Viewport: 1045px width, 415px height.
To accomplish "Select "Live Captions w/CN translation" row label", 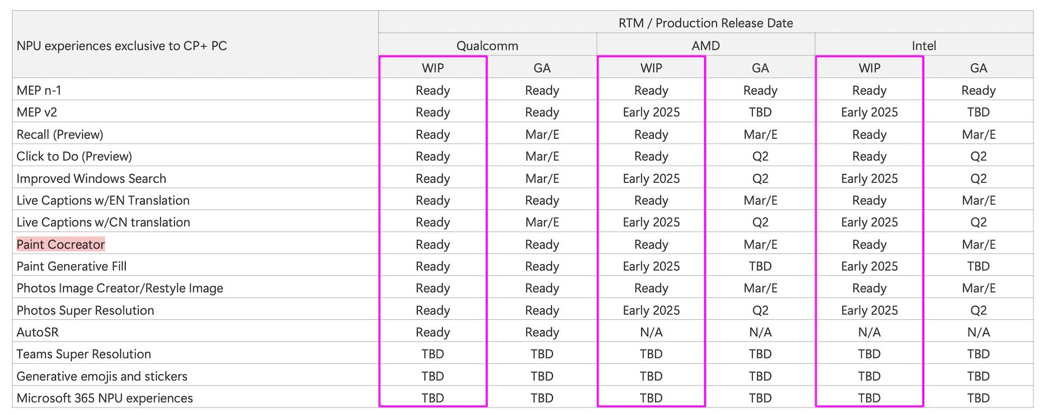I will [103, 222].
